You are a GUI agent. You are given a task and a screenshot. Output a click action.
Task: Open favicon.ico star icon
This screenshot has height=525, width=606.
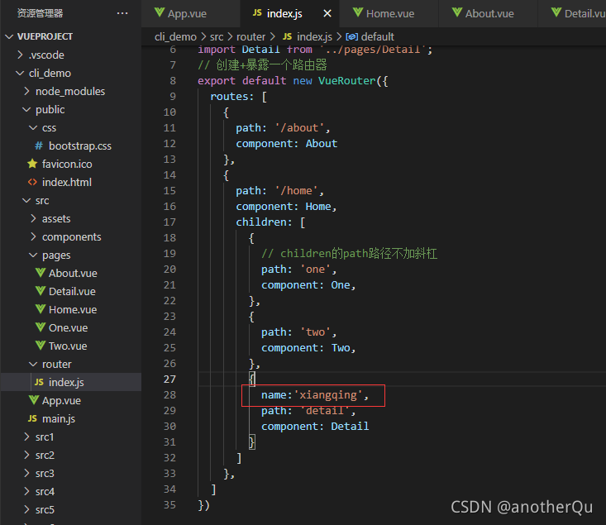click(32, 164)
